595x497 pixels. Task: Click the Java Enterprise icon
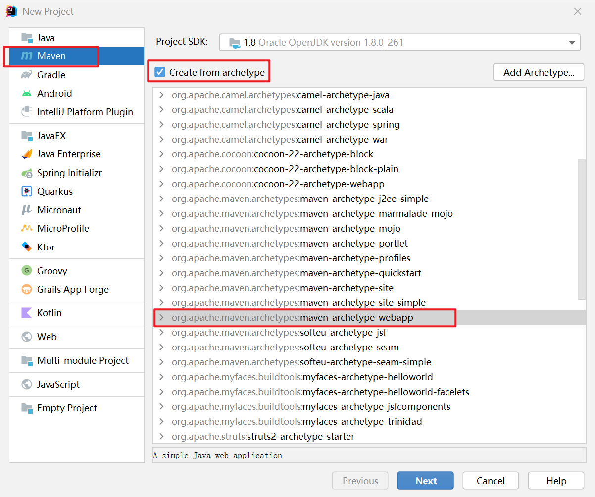pos(27,154)
